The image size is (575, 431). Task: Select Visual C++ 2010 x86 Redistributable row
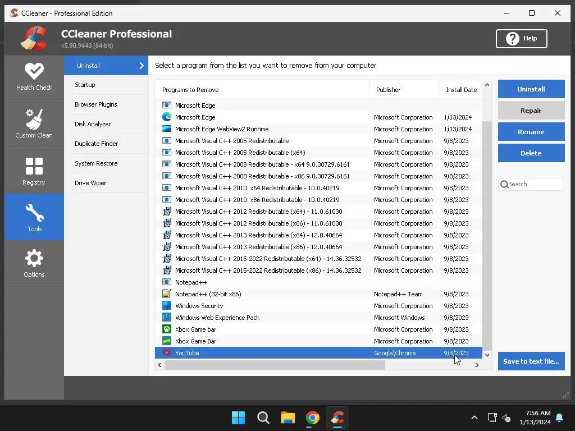318,200
